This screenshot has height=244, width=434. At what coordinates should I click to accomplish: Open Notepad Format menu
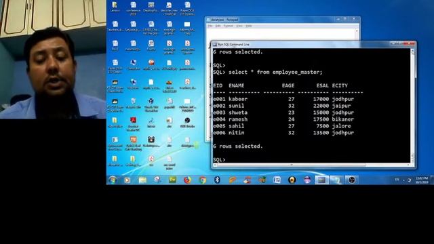click(x=228, y=26)
